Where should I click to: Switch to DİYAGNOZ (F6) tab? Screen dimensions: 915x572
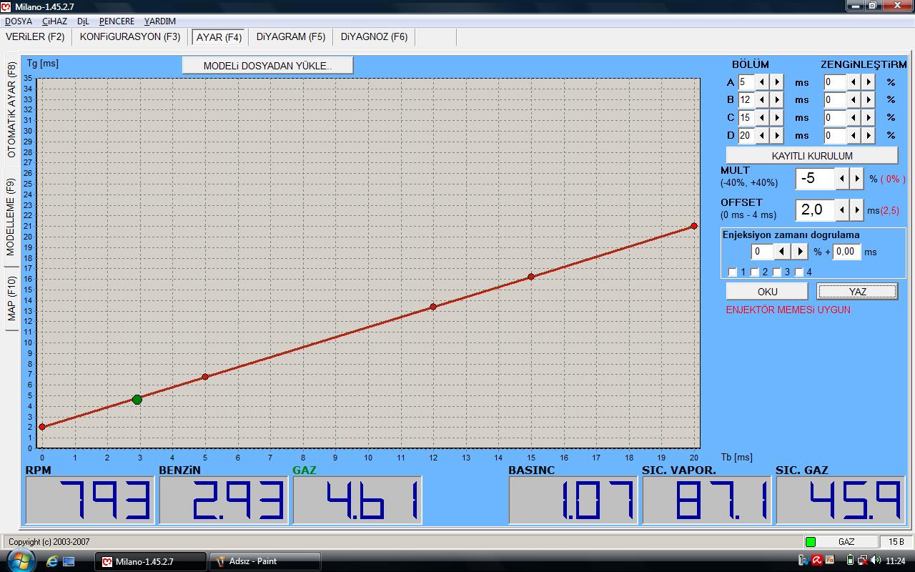pos(374,36)
